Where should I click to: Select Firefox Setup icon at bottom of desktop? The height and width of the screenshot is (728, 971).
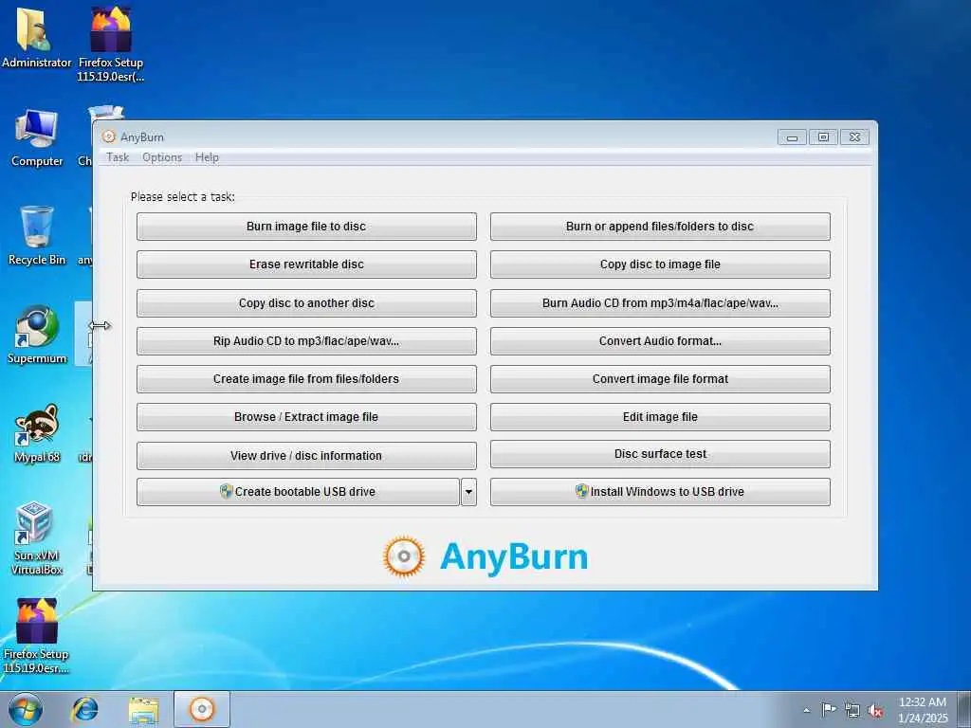36,635
